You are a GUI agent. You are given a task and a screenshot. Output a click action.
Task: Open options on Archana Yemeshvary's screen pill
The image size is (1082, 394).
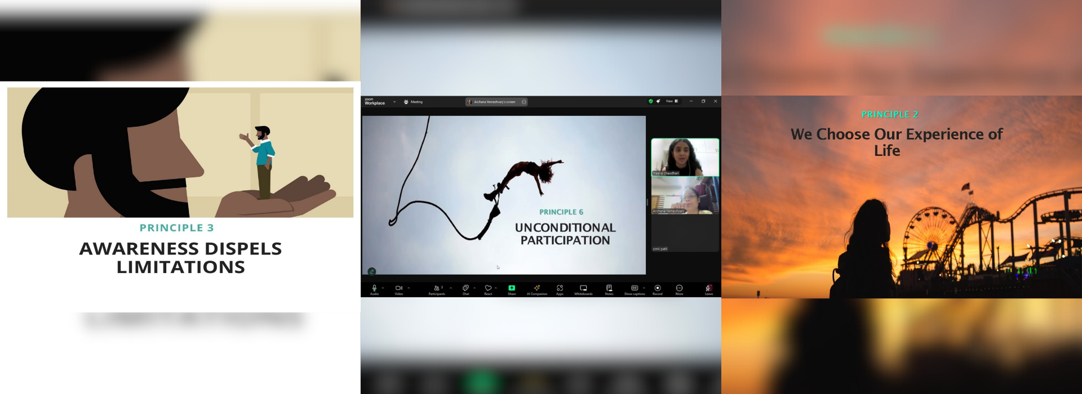point(524,102)
